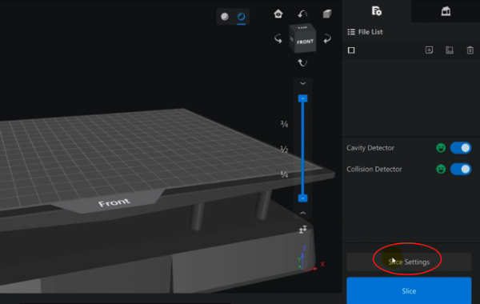Viewport: 480px width, 304px height.
Task: Select the blue outline render mode icon
Action: pyautogui.click(x=242, y=17)
